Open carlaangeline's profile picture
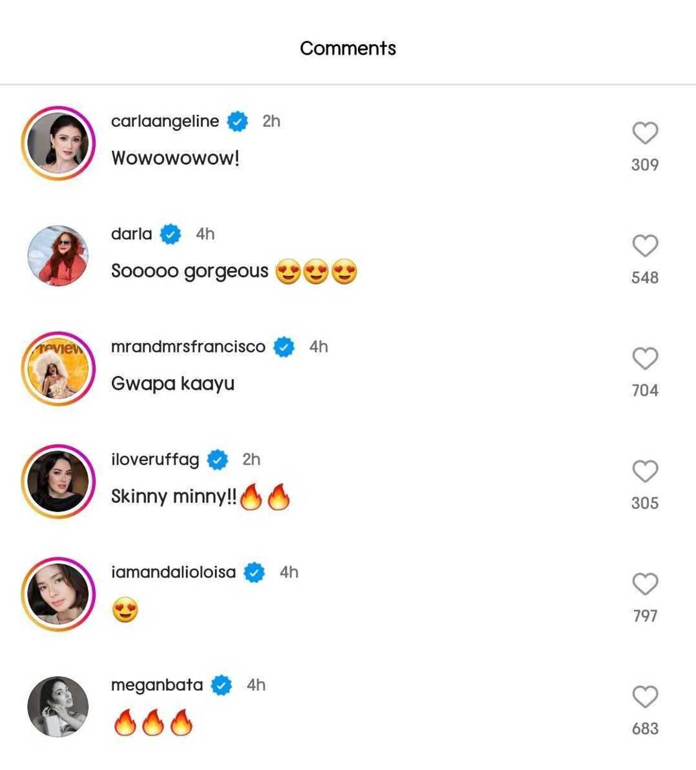The image size is (696, 770). pos(58,143)
